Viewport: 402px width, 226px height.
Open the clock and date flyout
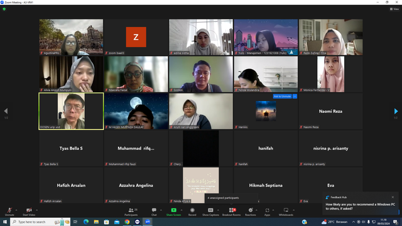[x=384, y=222]
